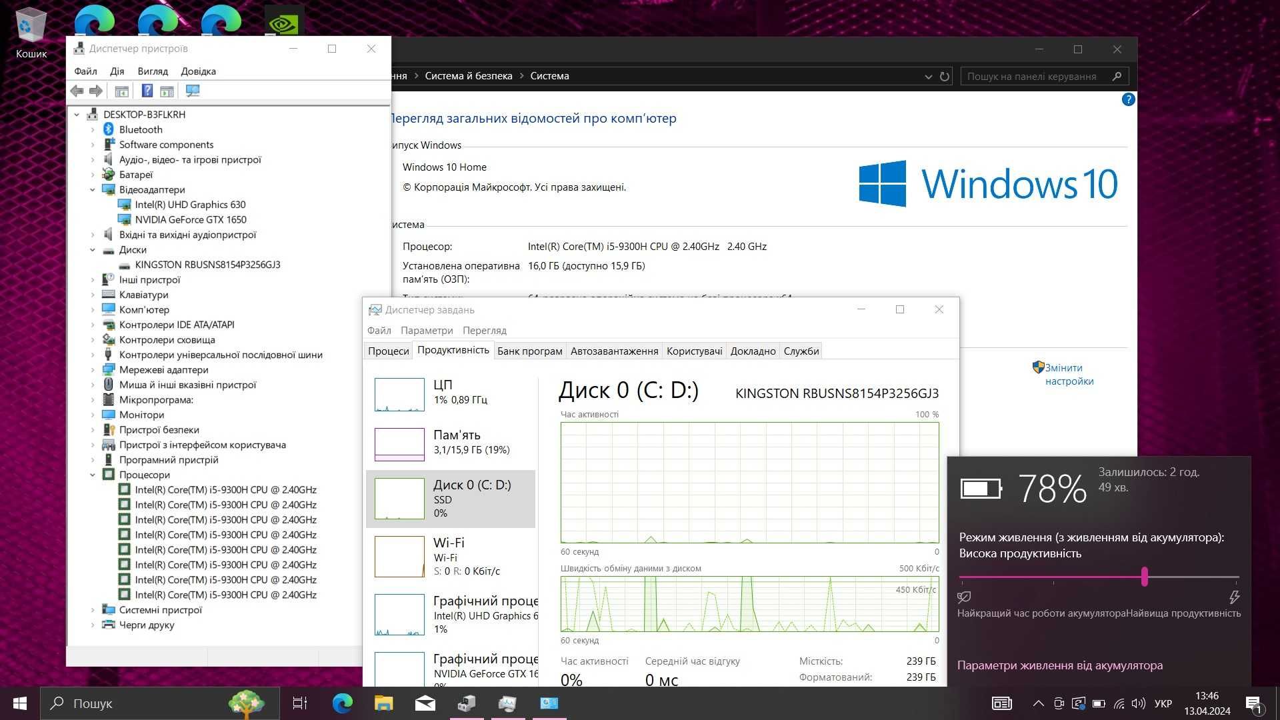Expand the Батареї node

click(x=93, y=175)
